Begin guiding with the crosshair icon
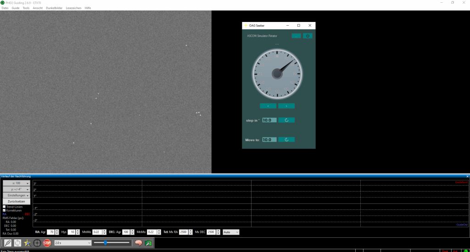Screen dimensions: 470x252 tap(37, 243)
